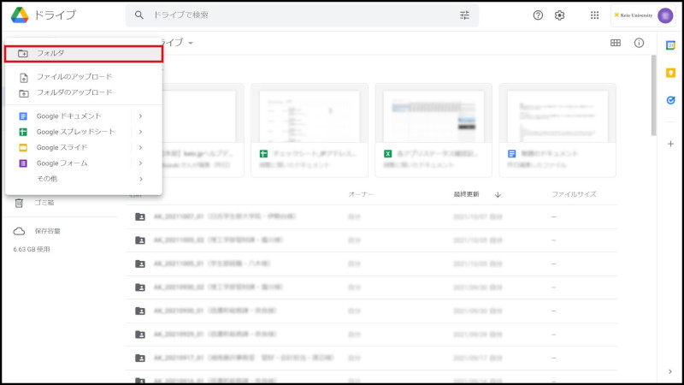Expand Google ドキュメント submenu arrow
The image size is (684, 385).
click(x=140, y=116)
